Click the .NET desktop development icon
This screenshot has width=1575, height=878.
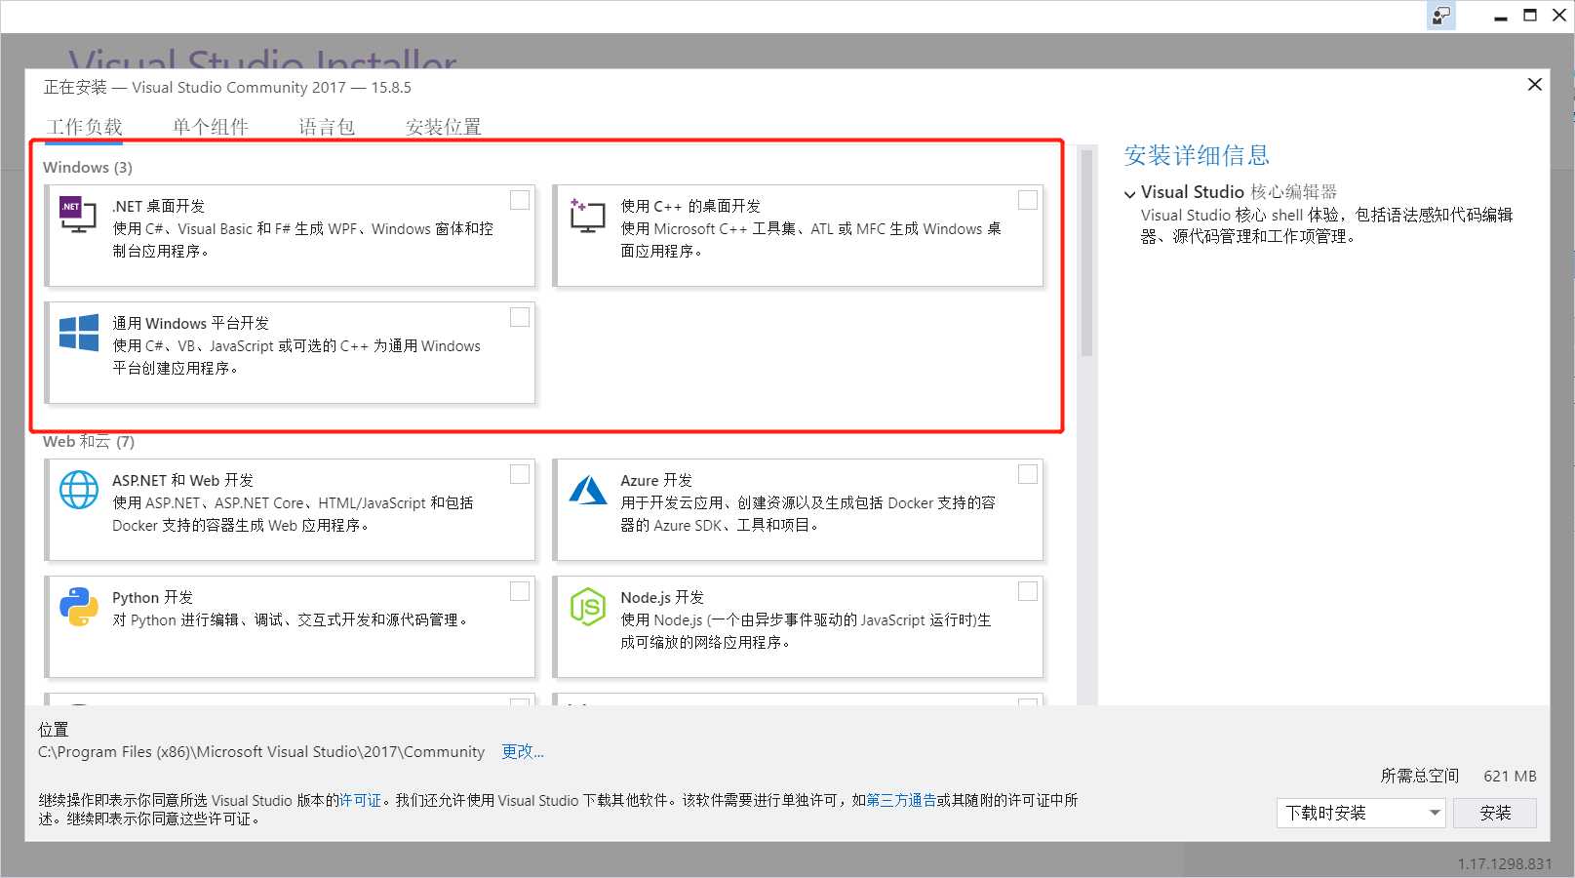pyautogui.click(x=78, y=214)
